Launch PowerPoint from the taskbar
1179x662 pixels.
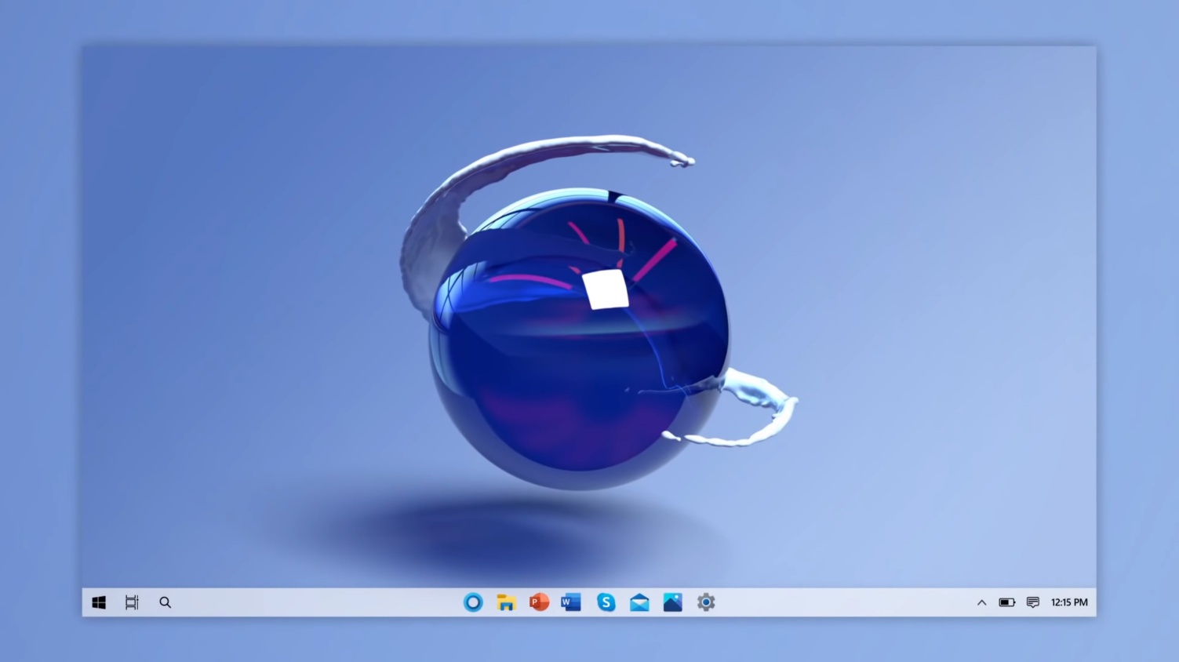pyautogui.click(x=539, y=602)
